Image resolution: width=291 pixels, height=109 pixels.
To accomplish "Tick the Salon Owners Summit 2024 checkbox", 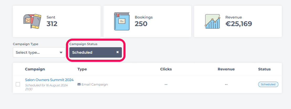I will pos(18,84).
